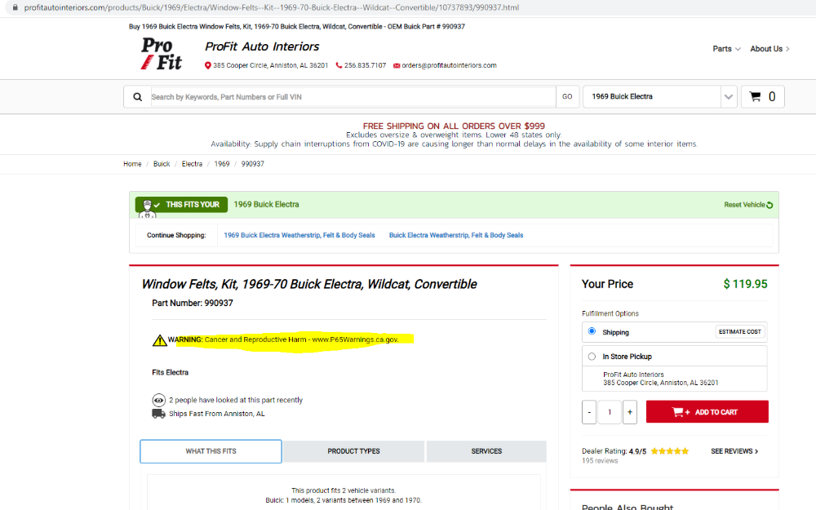Click the 385 Cooper Circle address link
Image resolution: width=816 pixels, height=510 pixels.
click(x=271, y=65)
